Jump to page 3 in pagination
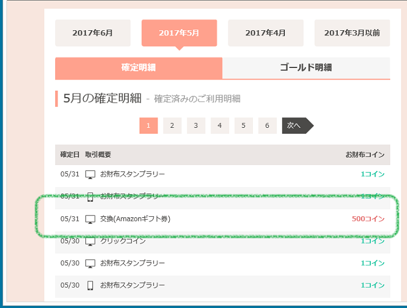The height and width of the screenshot is (308, 407). tap(196, 126)
